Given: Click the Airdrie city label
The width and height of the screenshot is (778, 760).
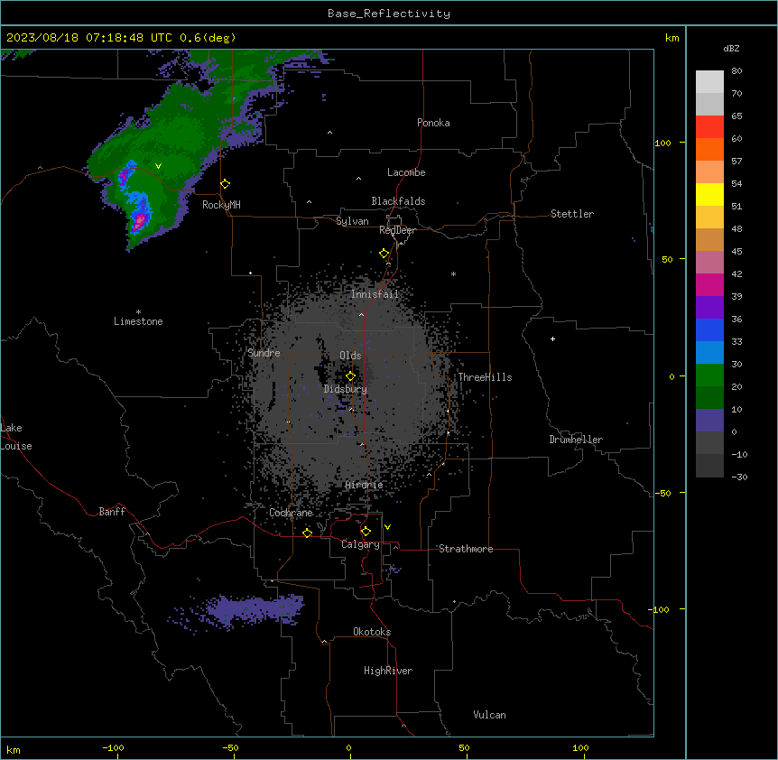Looking at the screenshot, I should click(365, 485).
